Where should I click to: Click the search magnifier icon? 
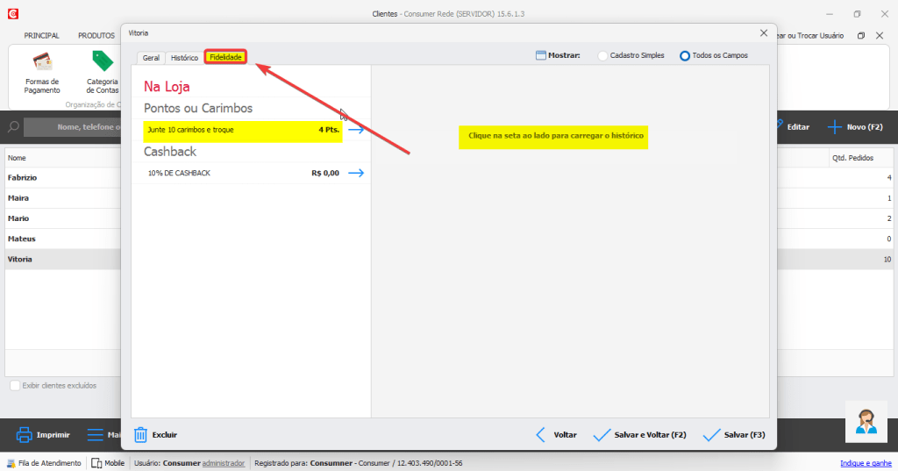coord(14,127)
